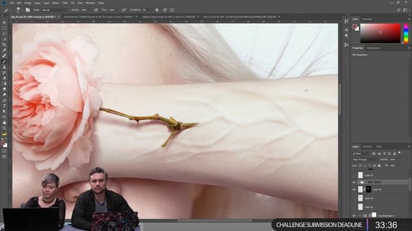Toggle lock all in Layers panel

pyautogui.click(x=379, y=166)
